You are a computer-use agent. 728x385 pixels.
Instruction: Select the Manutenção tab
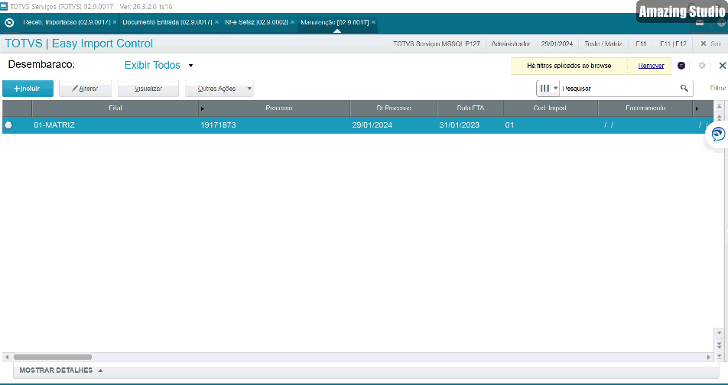click(x=335, y=22)
